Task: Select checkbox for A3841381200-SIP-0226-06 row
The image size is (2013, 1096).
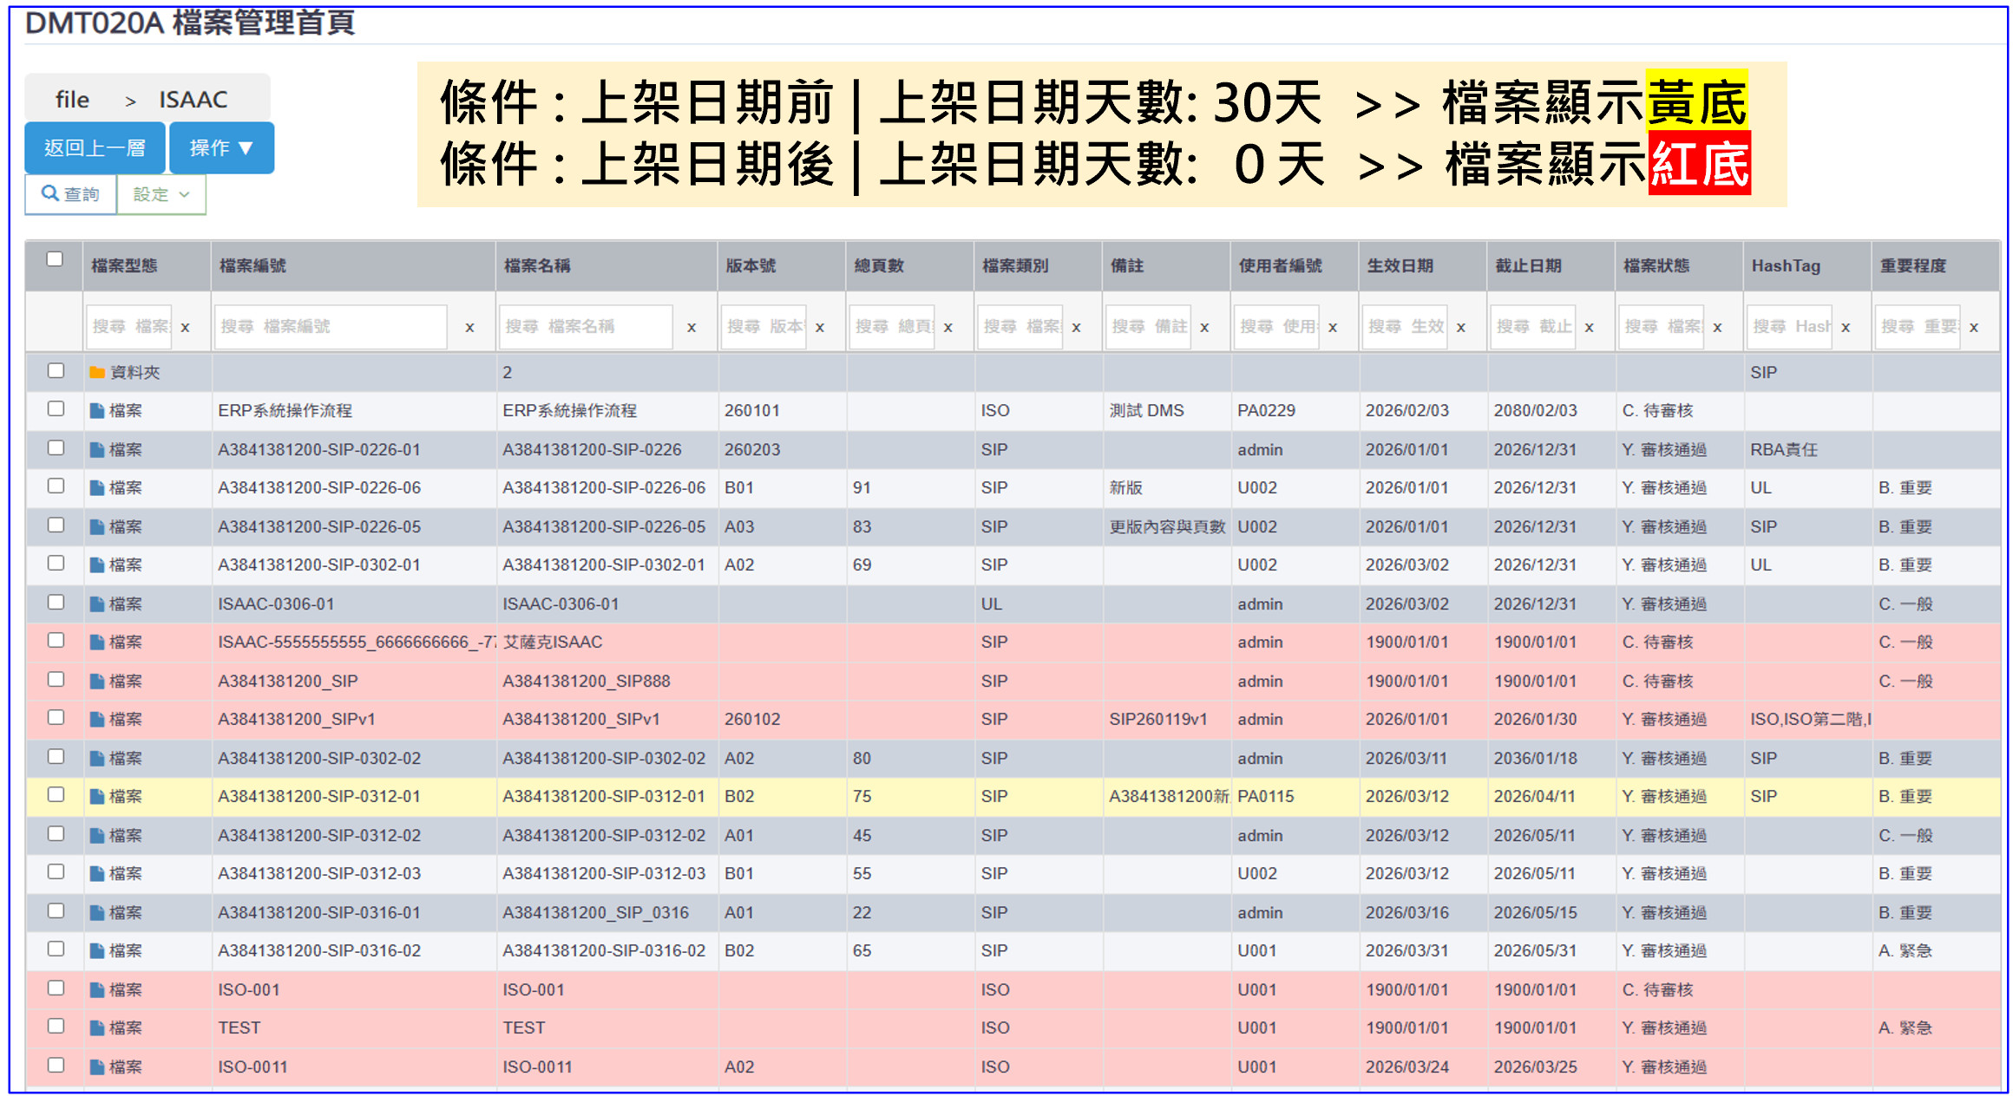Action: coord(56,486)
